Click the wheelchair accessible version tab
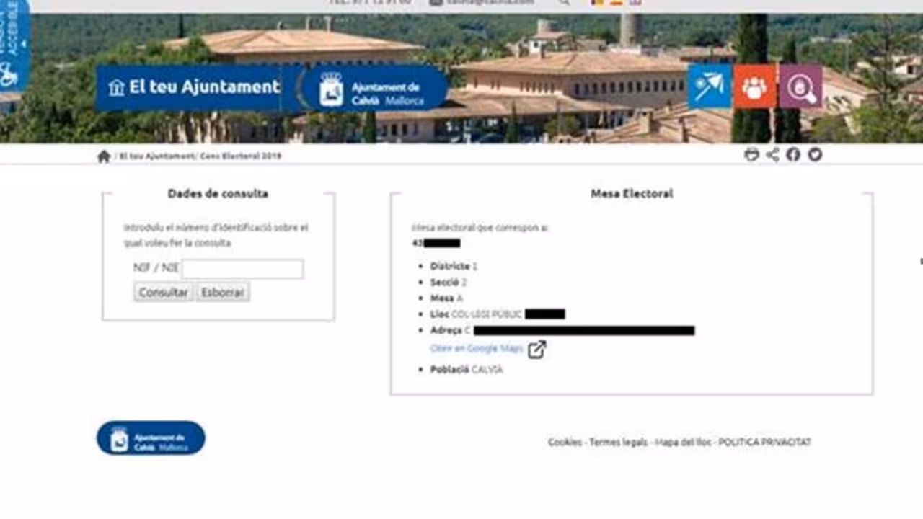The image size is (923, 519). coord(13,45)
